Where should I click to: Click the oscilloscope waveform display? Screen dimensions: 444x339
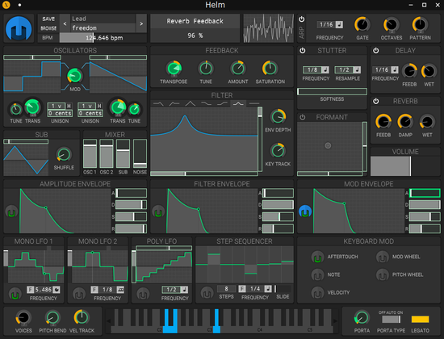point(268,28)
